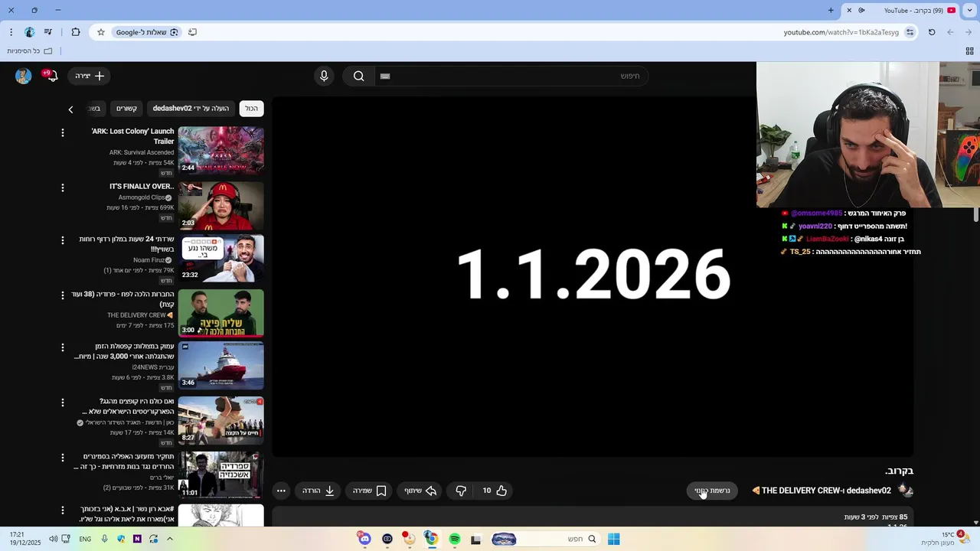
Task: Reload the page with refresh icon
Action: [932, 32]
